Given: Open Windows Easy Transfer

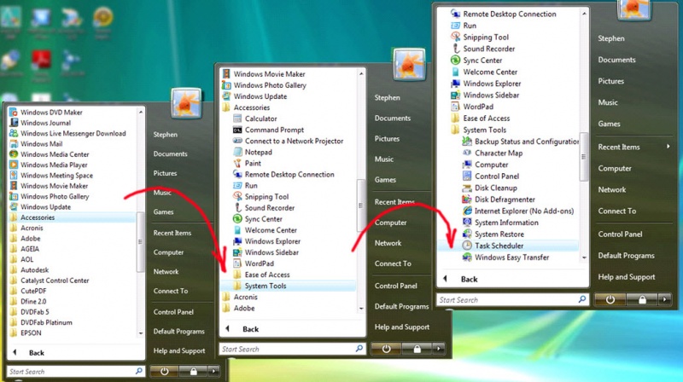Looking at the screenshot, I should (x=511, y=258).
